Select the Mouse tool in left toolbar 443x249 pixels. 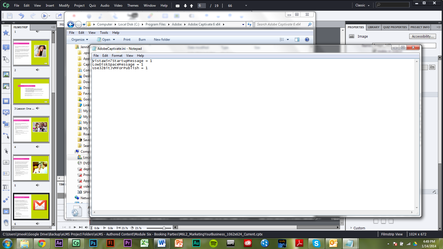tap(6, 136)
